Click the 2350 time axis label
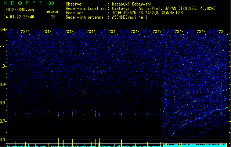 [x=223, y=32]
